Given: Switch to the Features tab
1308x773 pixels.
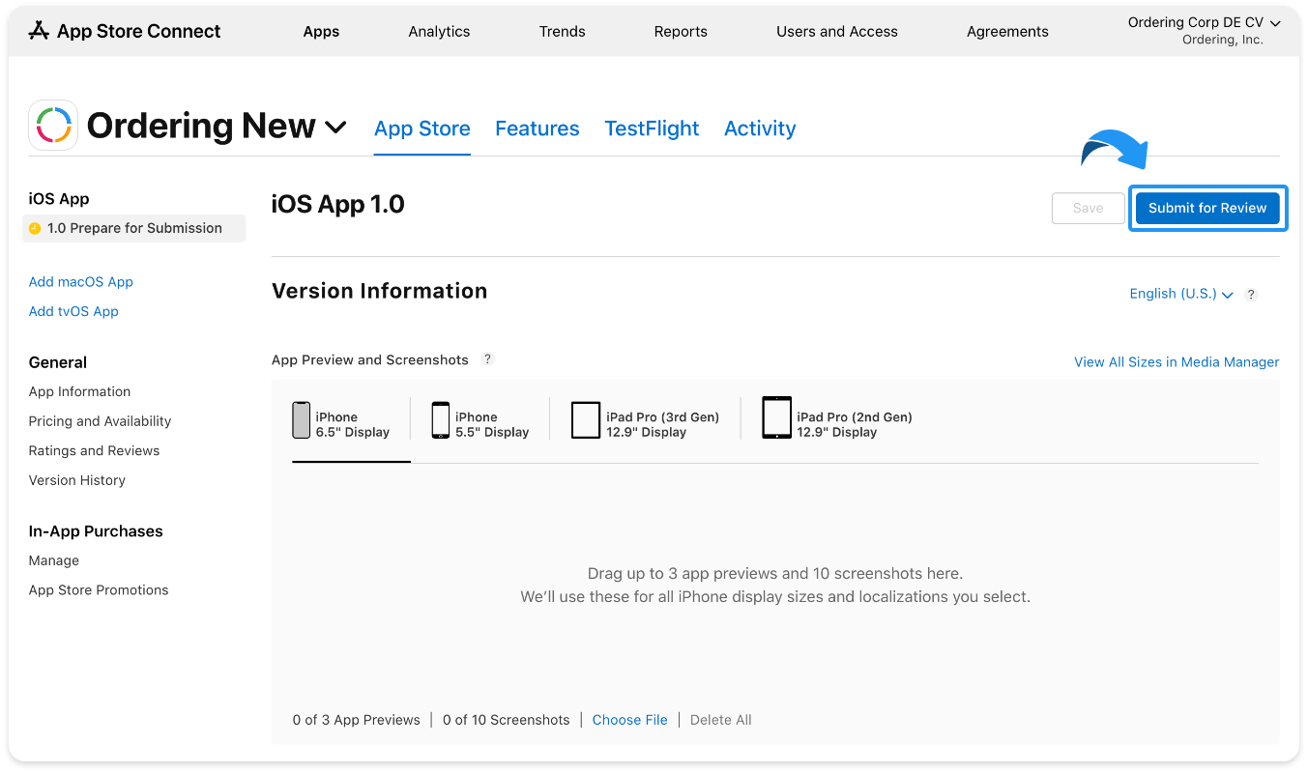Looking at the screenshot, I should pyautogui.click(x=538, y=129).
